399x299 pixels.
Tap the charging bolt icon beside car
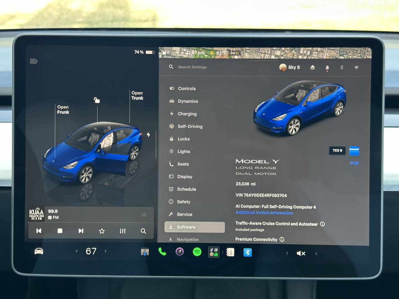pos(148,135)
